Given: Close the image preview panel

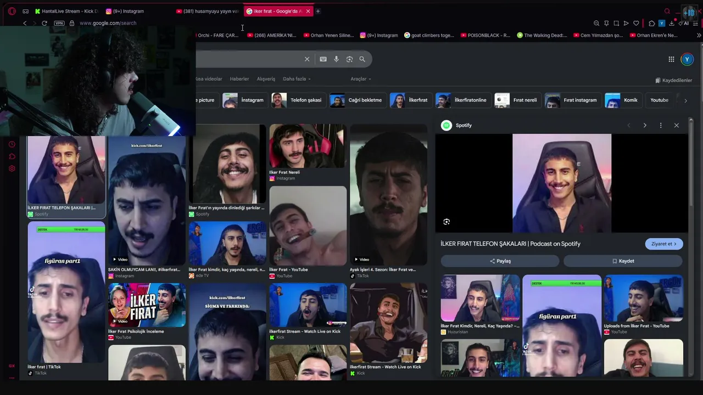Looking at the screenshot, I should (677, 125).
